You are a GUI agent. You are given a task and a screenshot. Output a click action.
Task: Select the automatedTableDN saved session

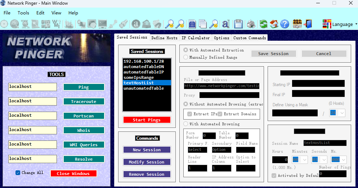pos(147,67)
